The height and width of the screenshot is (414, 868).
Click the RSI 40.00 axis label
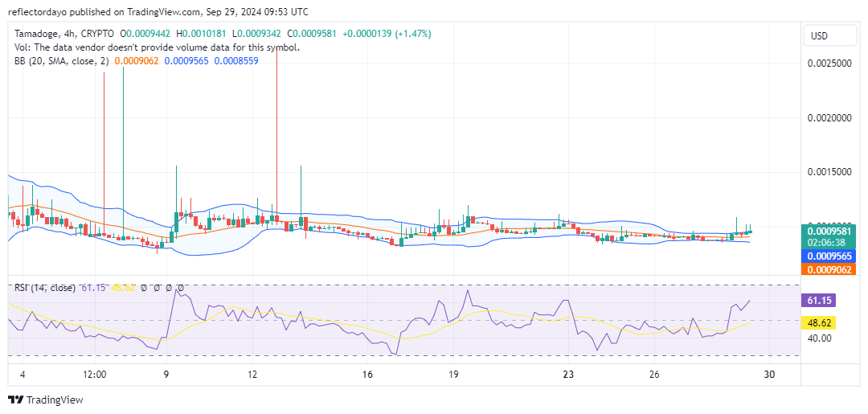point(819,338)
